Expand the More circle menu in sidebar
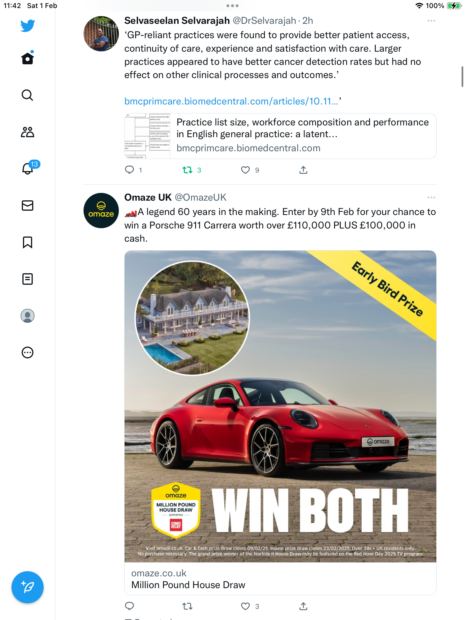The height and width of the screenshot is (620, 465). (x=28, y=352)
